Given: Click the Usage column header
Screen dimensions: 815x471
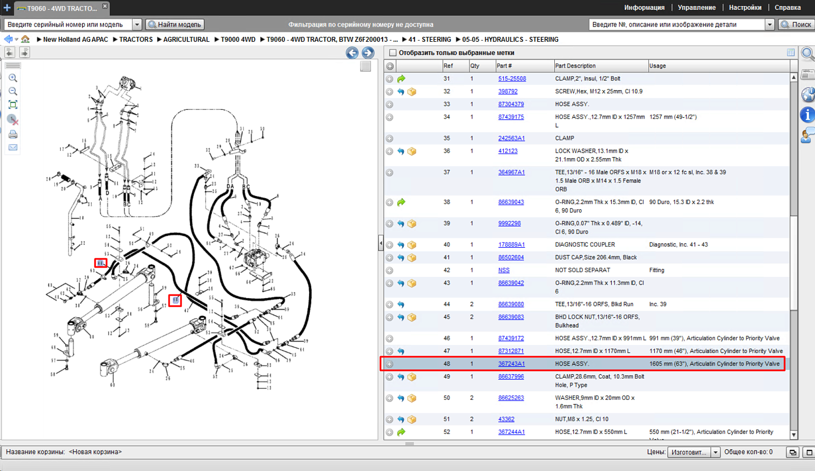Looking at the screenshot, I should (x=718, y=66).
